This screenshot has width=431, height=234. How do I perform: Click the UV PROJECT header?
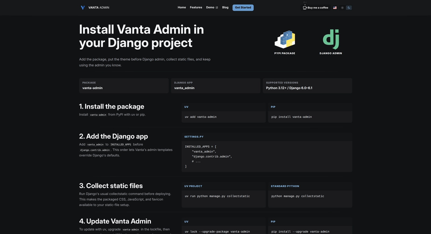click(193, 186)
